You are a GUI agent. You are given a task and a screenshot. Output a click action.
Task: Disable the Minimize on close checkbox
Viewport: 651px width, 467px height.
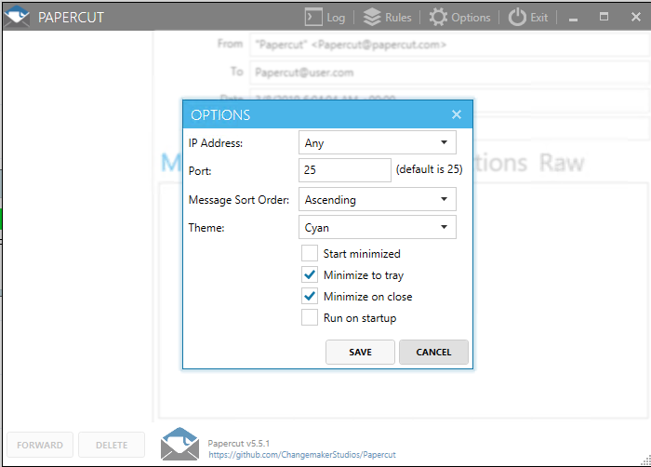pos(310,296)
